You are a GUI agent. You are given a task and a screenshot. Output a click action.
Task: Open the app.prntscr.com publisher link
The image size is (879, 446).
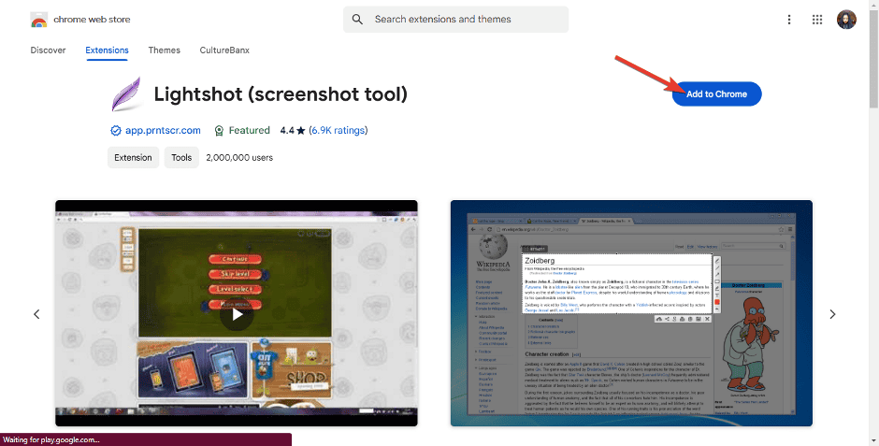(163, 130)
